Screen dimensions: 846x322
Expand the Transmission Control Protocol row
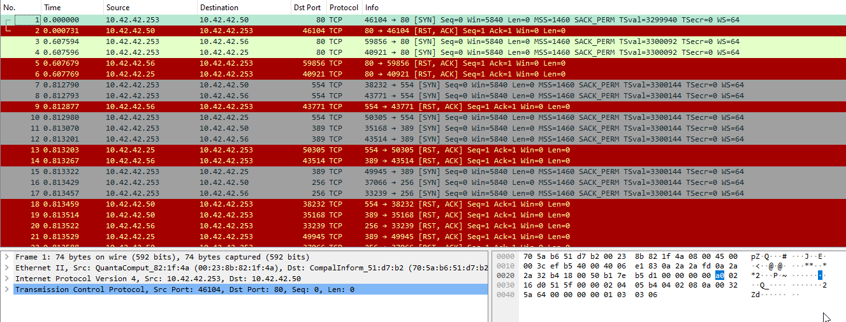pos(6,289)
